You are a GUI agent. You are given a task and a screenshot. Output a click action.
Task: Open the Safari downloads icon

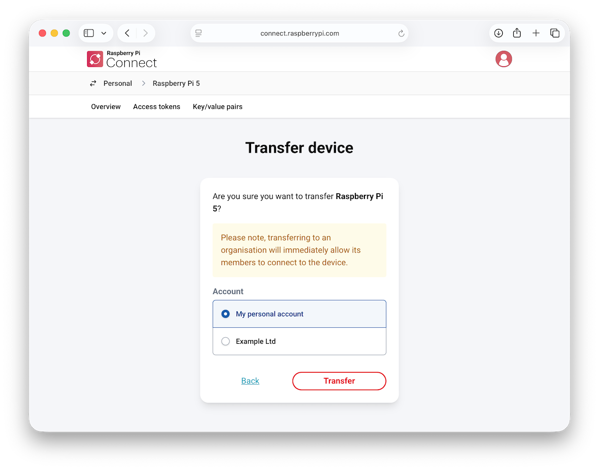tap(498, 33)
